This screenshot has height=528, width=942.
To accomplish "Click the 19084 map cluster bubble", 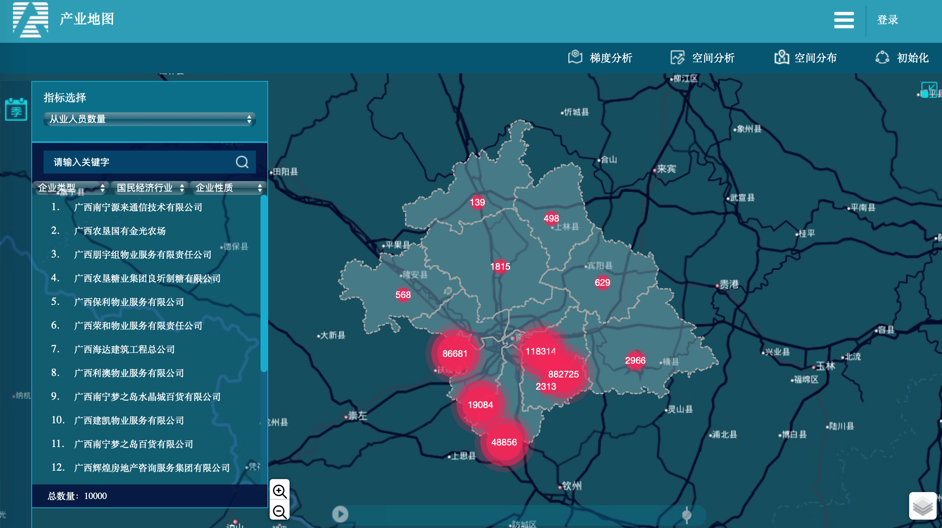I will point(481,405).
